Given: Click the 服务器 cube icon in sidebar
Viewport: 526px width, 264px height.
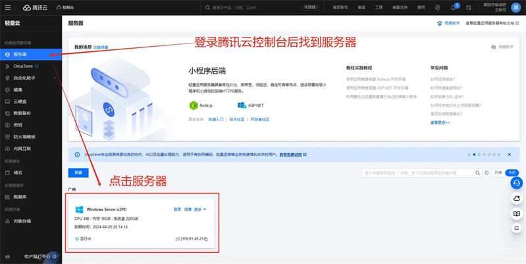Looking at the screenshot, I should [7, 55].
